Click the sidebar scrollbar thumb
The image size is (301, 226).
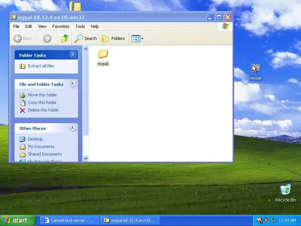86,93
